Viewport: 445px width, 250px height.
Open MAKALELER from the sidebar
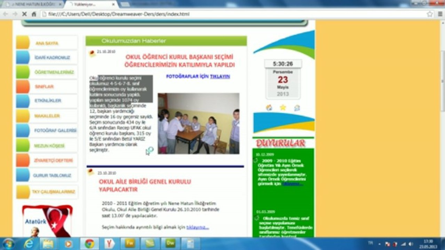point(47,116)
